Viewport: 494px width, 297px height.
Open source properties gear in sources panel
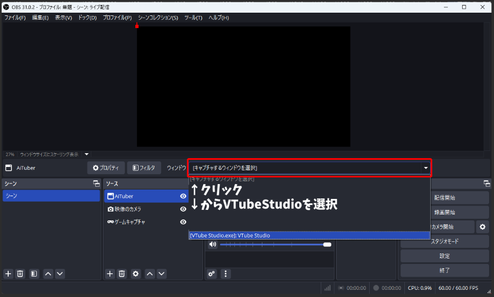(135, 273)
